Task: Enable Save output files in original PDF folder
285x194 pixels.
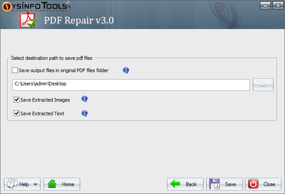Action: 15,70
